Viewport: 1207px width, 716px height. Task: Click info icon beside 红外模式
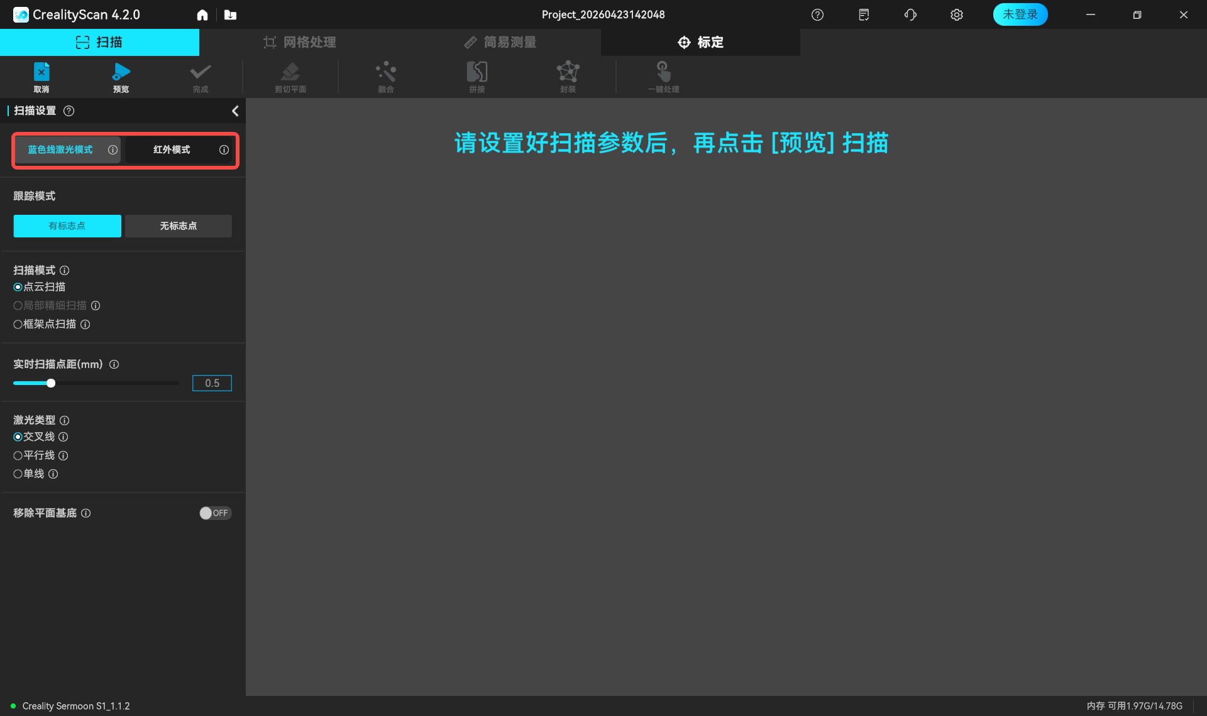pos(224,149)
